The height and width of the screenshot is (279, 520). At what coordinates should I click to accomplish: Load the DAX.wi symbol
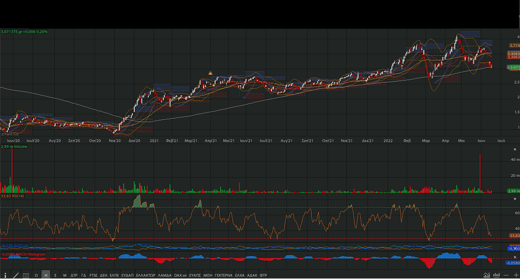180,275
